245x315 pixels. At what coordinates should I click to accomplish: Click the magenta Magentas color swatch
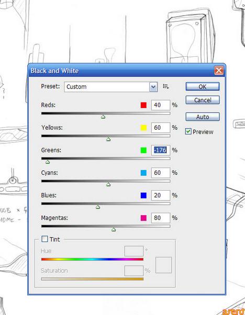(143, 218)
